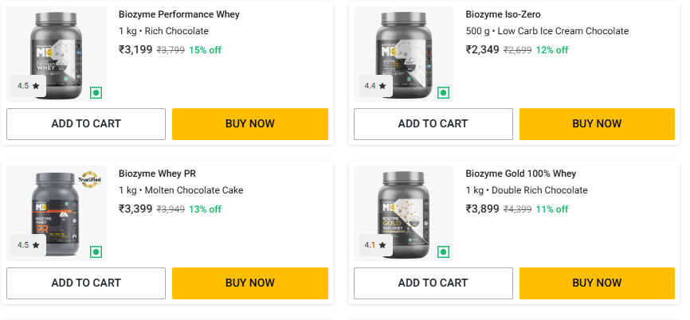Buy Biozyme Performance Whey now
The width and height of the screenshot is (690, 320).
pyautogui.click(x=250, y=123)
